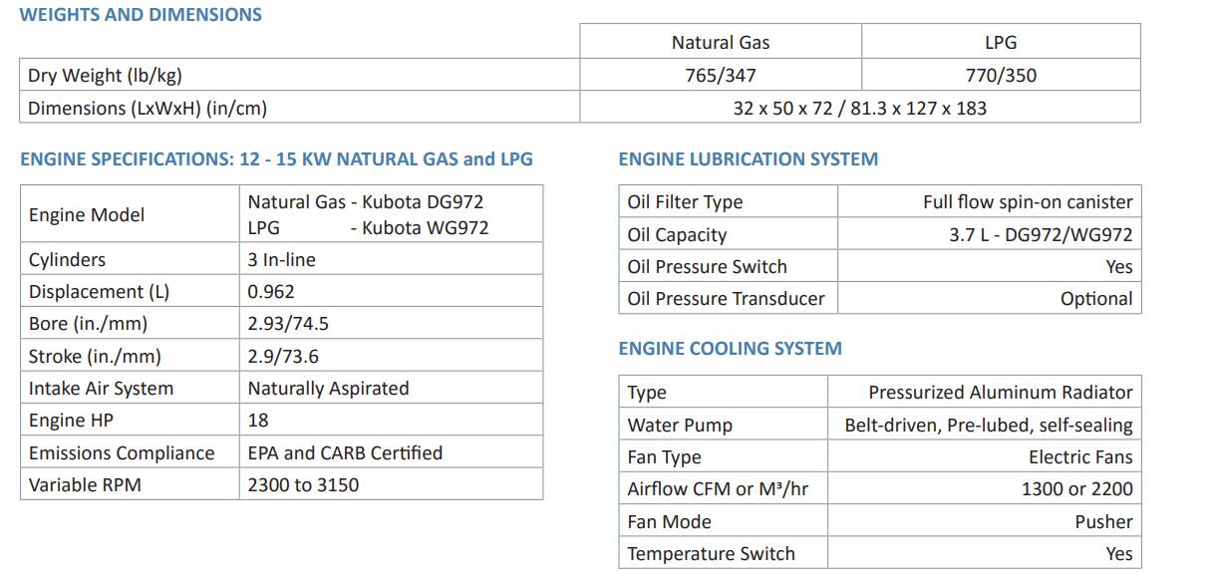Select the Naturally Aspirated cell

(328, 388)
